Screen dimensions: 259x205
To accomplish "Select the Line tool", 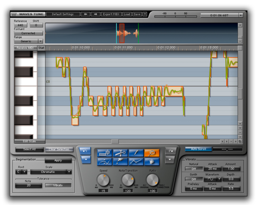I will tap(136, 162).
